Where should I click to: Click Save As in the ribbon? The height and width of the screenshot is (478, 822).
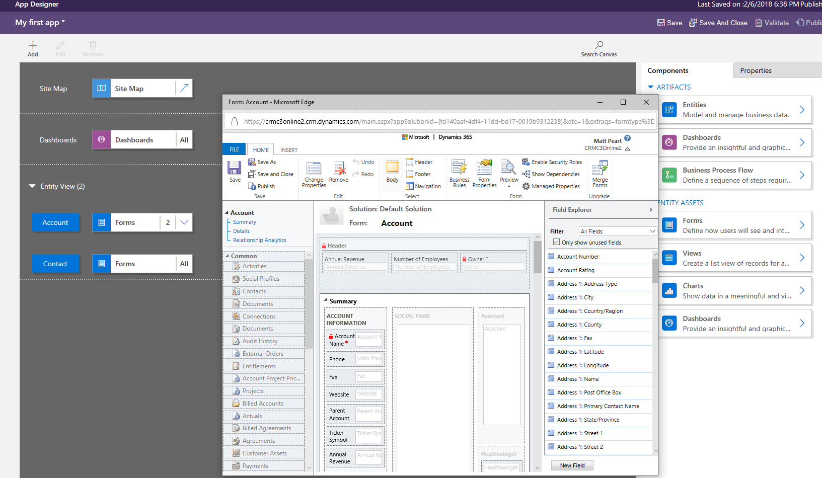tap(262, 162)
